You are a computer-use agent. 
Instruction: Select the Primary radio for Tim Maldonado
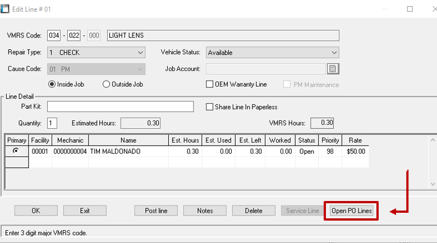tap(16, 151)
